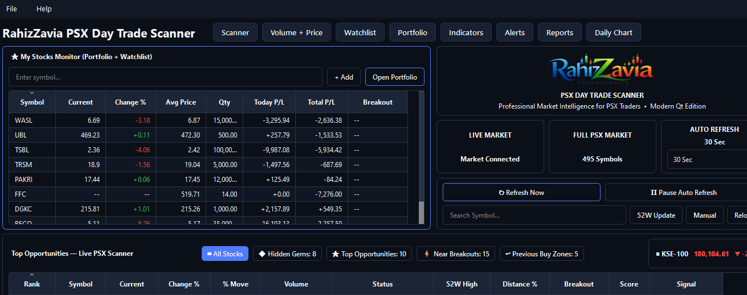Click the Breakout header in monitor table
747x295 pixels.
pos(378,102)
